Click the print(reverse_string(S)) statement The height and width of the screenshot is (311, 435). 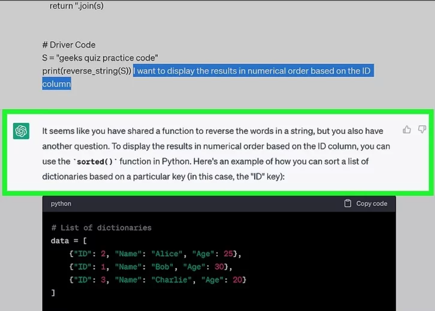(x=87, y=71)
